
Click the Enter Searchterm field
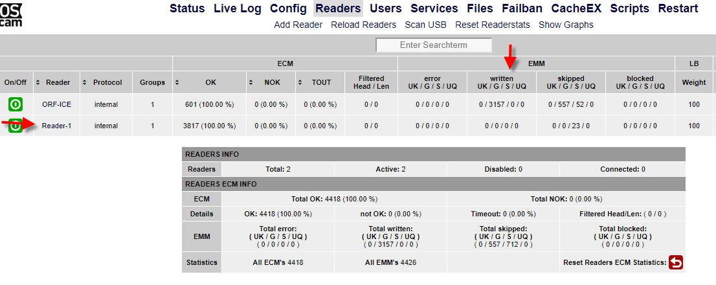tap(434, 45)
